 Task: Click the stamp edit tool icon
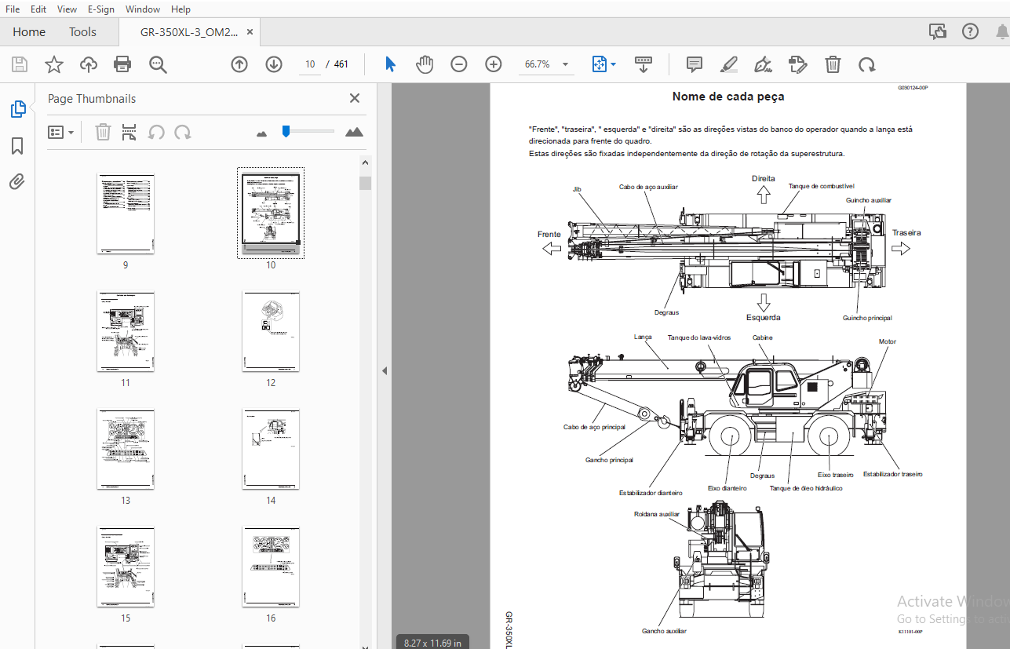pyautogui.click(x=797, y=64)
